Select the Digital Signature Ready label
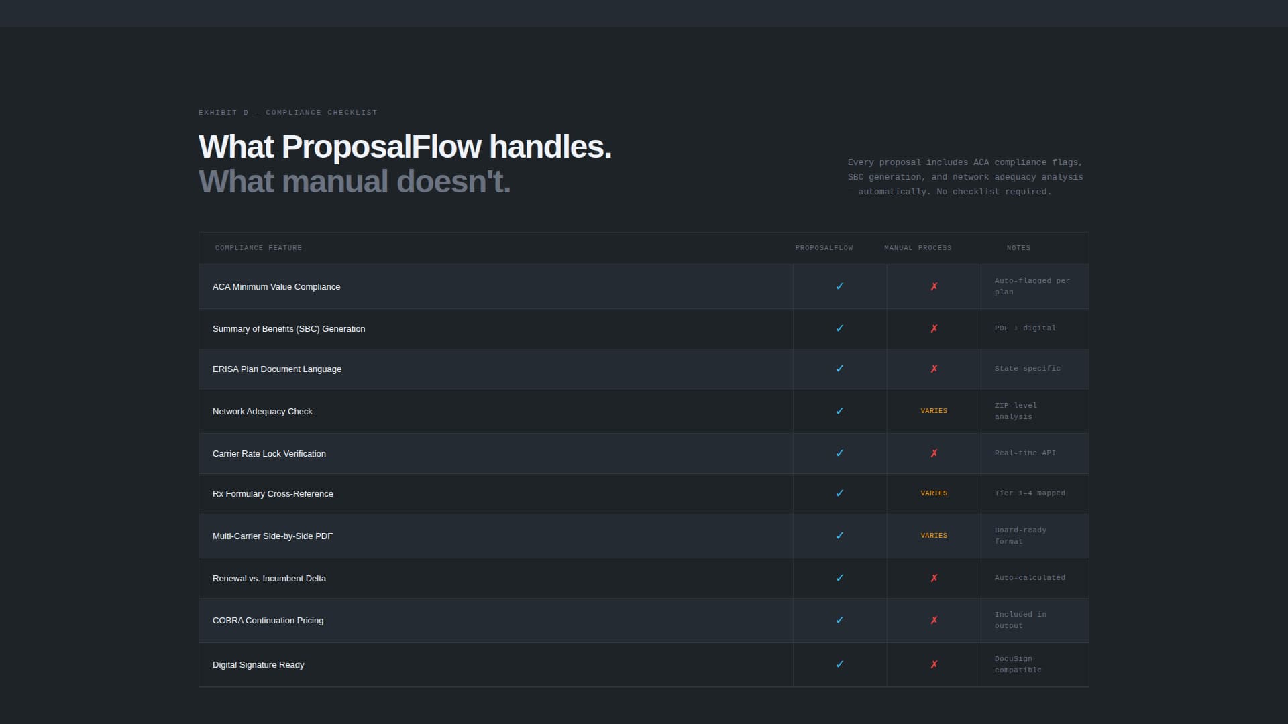Viewport: 1288px width, 724px height. 258,665
